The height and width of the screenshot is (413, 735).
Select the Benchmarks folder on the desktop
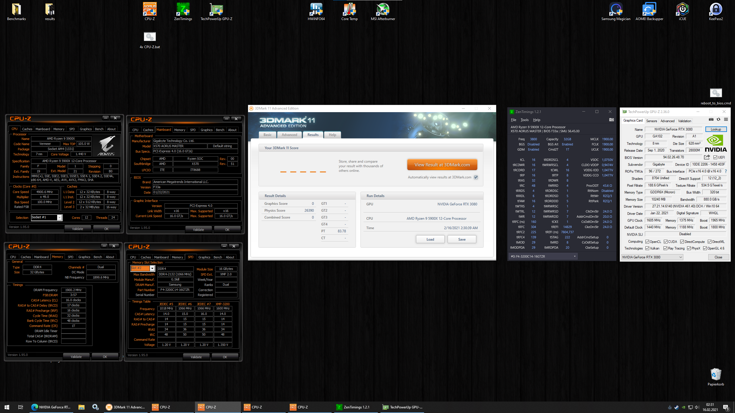tap(16, 12)
